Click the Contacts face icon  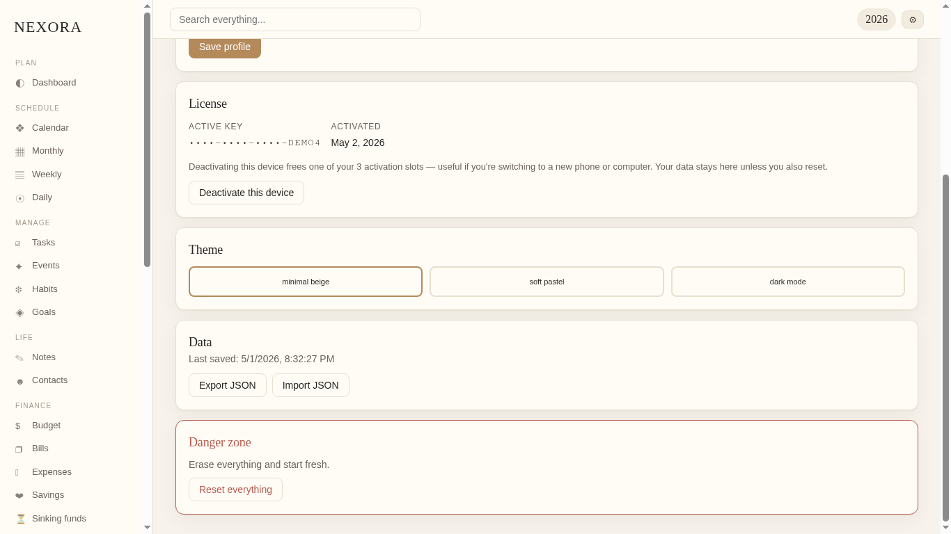click(x=19, y=381)
